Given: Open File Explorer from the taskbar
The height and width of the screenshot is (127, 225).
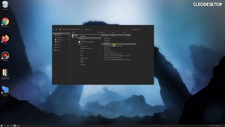Looking at the screenshot, I should pyautogui.click(x=15, y=126).
